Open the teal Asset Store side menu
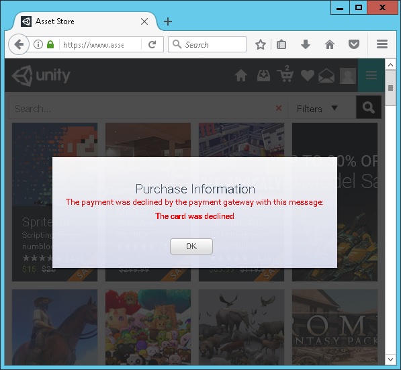 (x=371, y=75)
